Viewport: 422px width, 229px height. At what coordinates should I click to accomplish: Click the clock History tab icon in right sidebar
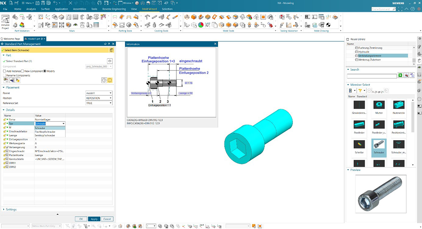(x=419, y=99)
